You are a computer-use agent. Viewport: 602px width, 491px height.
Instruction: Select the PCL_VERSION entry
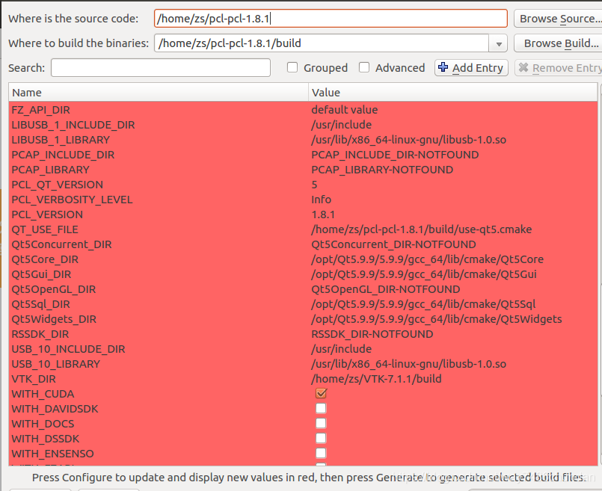point(47,214)
